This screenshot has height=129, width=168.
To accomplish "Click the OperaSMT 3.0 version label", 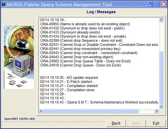I will (x=20, y=119).
